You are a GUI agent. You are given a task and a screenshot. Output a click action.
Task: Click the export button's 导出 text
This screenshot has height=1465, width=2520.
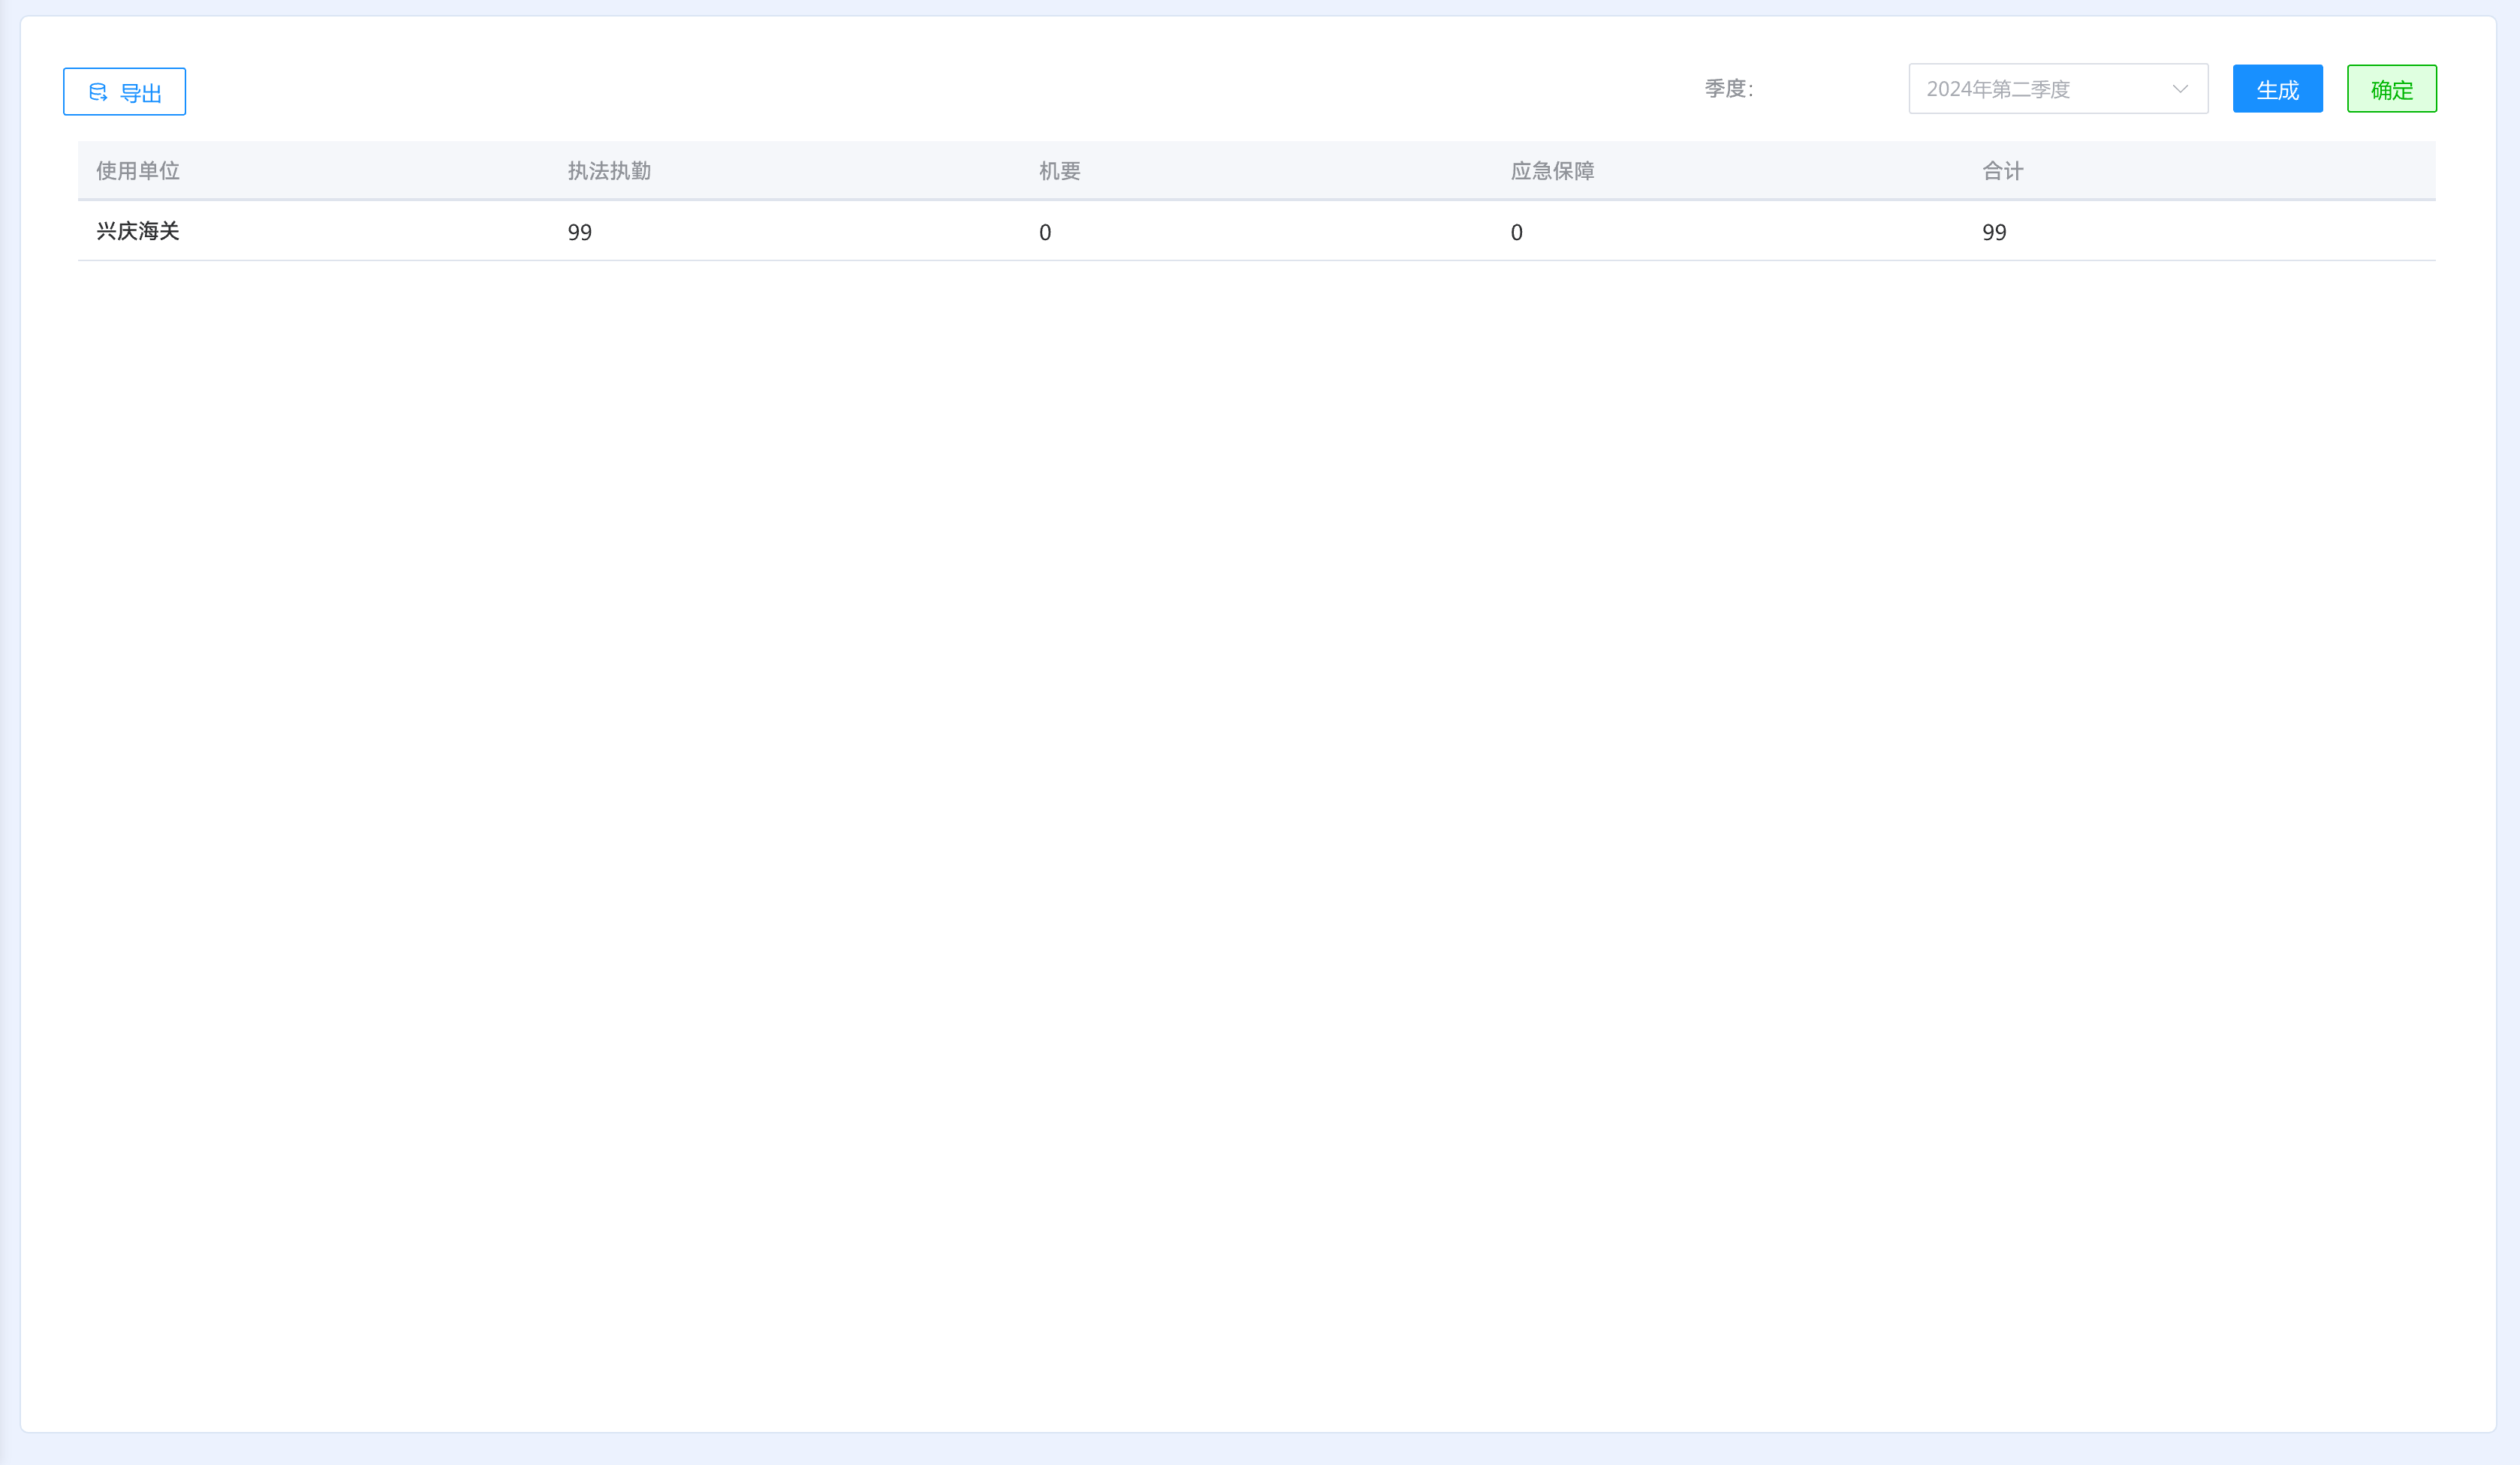pyautogui.click(x=141, y=93)
